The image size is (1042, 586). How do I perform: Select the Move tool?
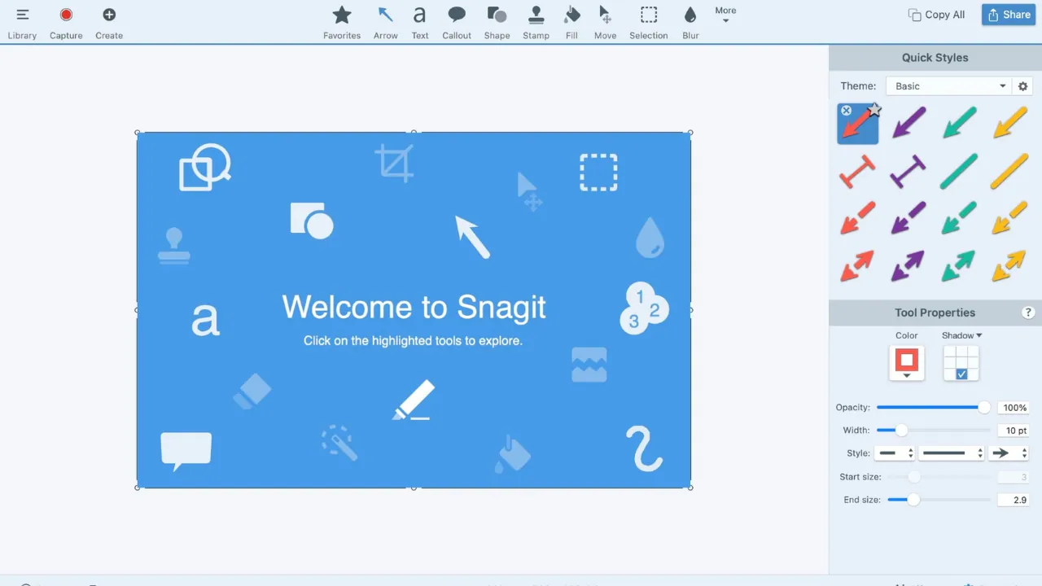pyautogui.click(x=605, y=23)
